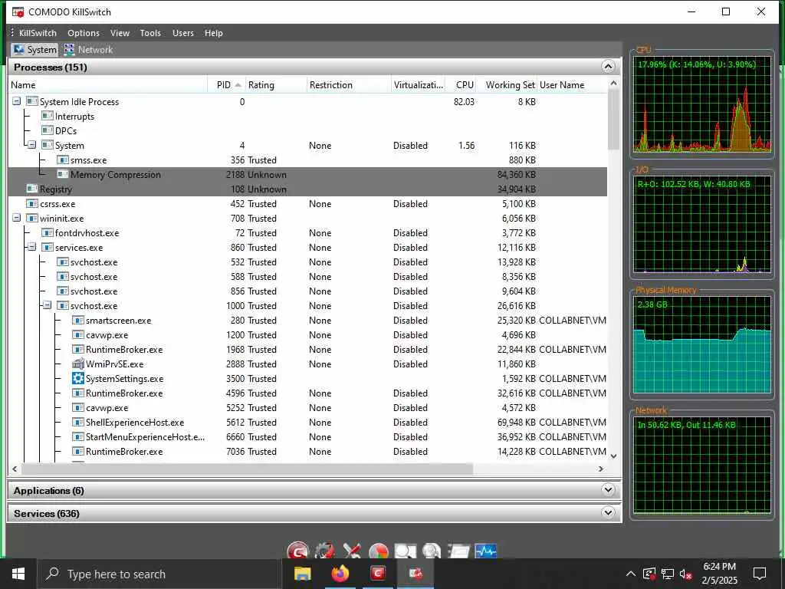Click the vertical scrollbar thumb in Processes
785x589 pixels.
pos(614,120)
